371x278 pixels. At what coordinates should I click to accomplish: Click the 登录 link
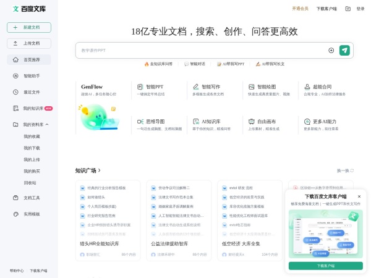(360, 9)
